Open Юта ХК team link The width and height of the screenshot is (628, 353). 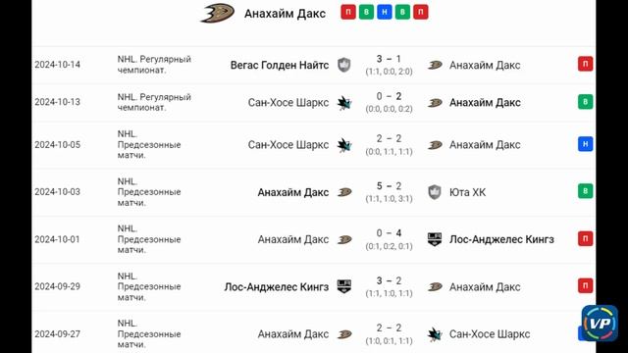tap(467, 192)
